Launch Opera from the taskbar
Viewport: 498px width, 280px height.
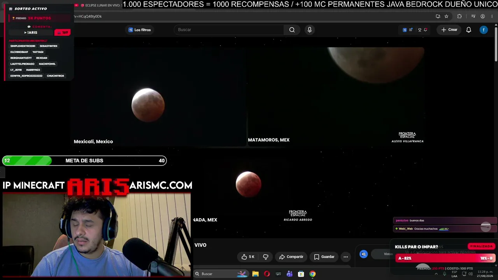[x=267, y=274]
